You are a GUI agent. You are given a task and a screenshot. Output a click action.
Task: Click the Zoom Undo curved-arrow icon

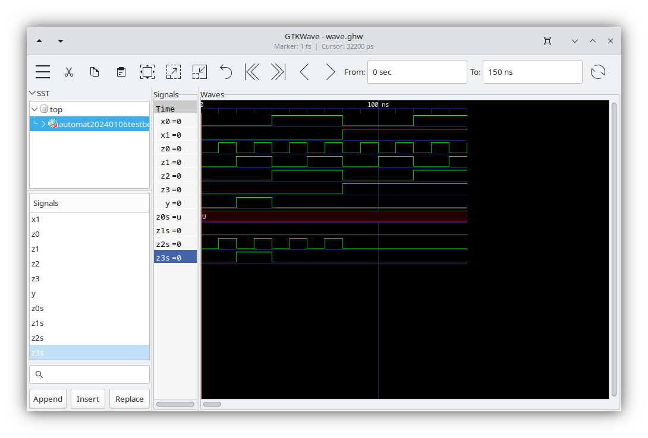[x=225, y=71]
